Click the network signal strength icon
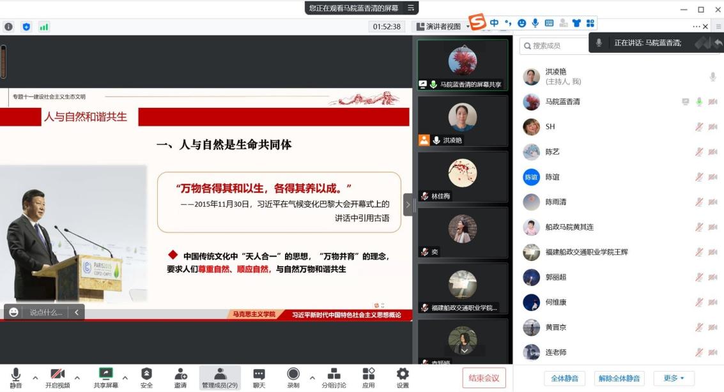Viewport: 724px width, 392px height. tap(44, 27)
